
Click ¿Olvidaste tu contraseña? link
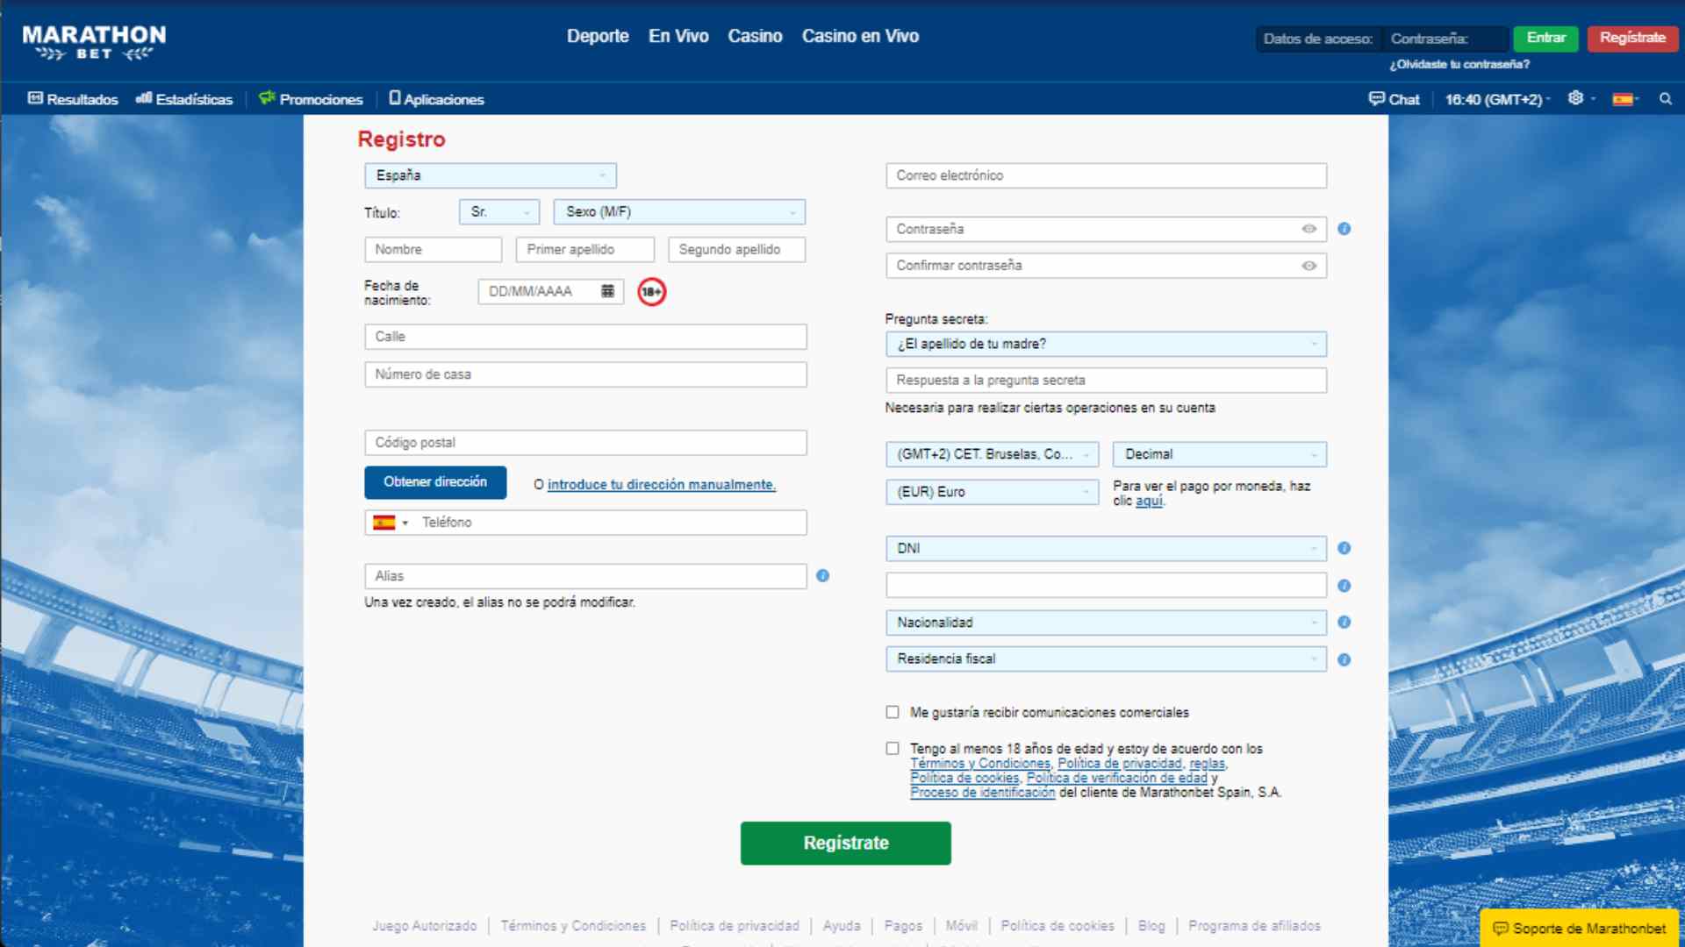[x=1459, y=65]
